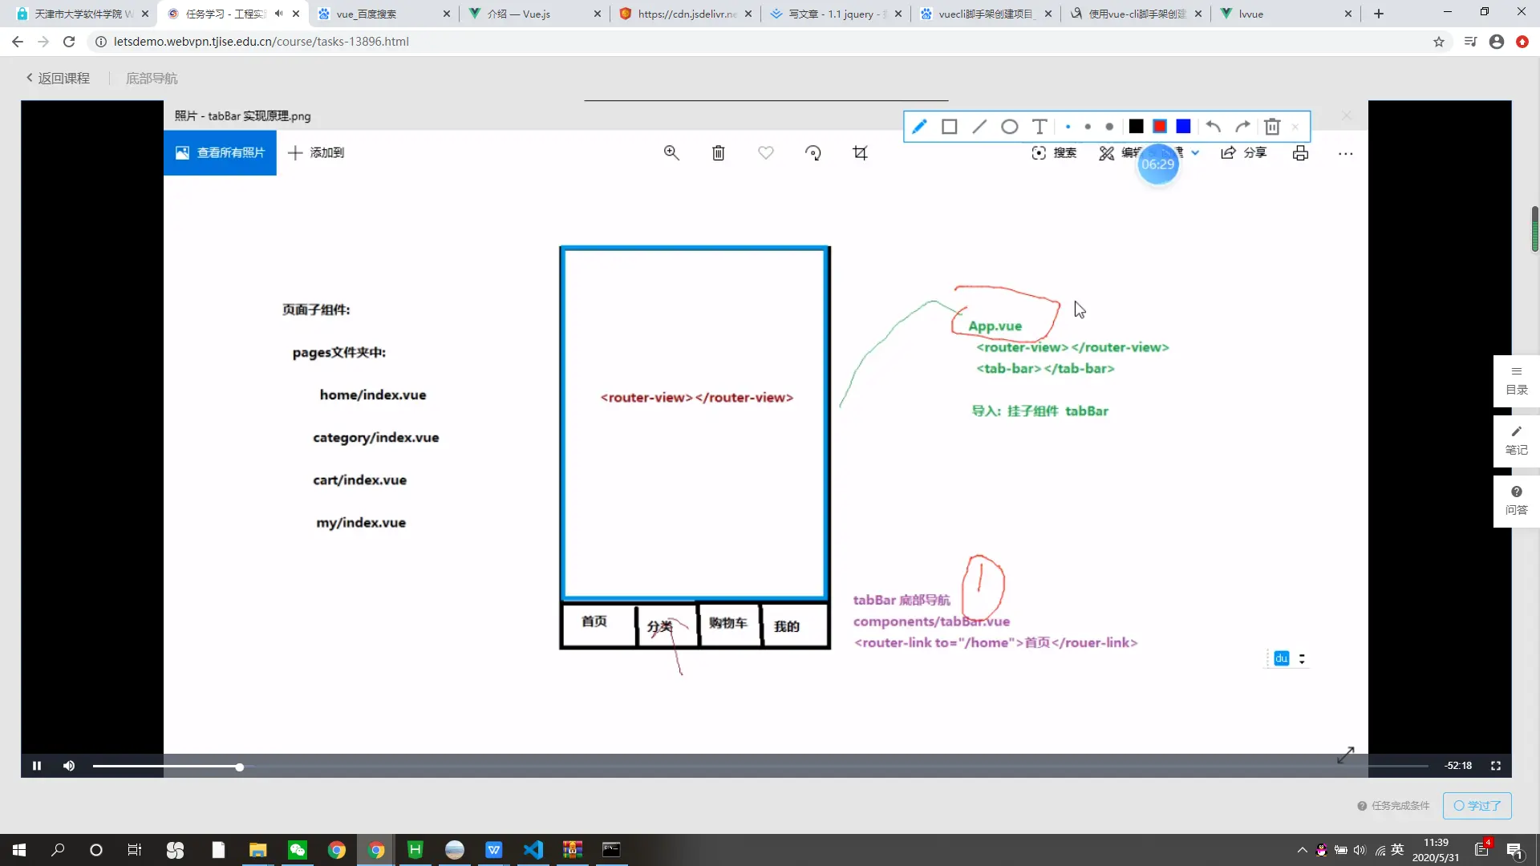Screen dimensions: 1540x866
Task: Select the text annotation tool
Action: point(1039,127)
